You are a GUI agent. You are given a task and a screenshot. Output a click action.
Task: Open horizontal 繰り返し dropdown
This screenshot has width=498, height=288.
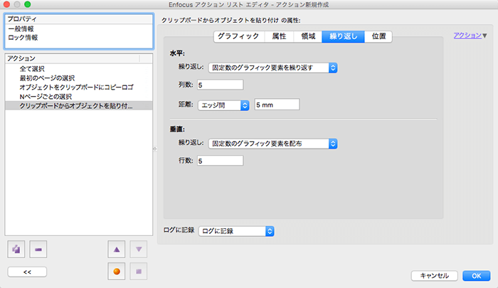(x=272, y=68)
